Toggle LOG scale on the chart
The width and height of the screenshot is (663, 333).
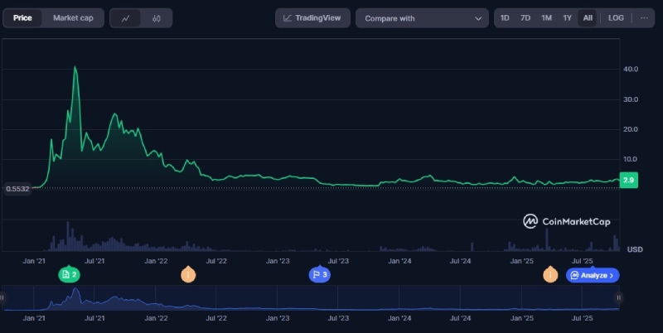616,17
